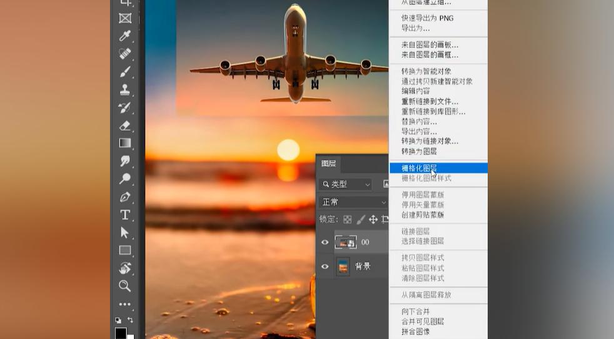Choose 转换为链接对象... menu entry
This screenshot has height=339, width=614.
(x=430, y=141)
